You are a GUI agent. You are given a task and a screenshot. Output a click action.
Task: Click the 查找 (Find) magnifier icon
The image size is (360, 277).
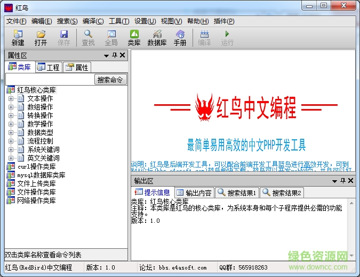click(x=88, y=38)
